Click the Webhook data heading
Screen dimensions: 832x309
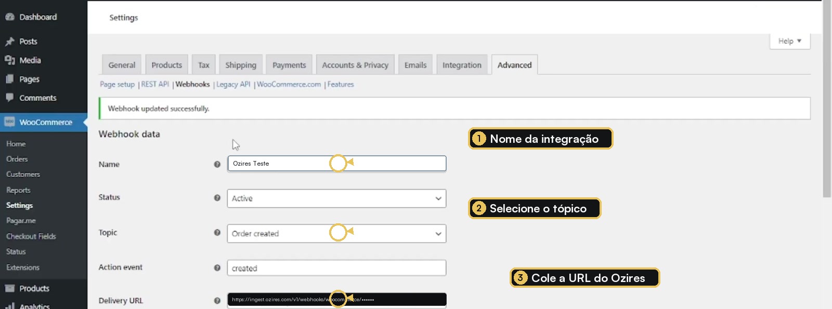tap(129, 134)
